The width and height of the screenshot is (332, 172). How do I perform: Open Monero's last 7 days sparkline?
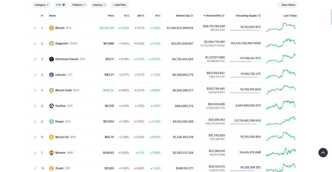(x=281, y=152)
